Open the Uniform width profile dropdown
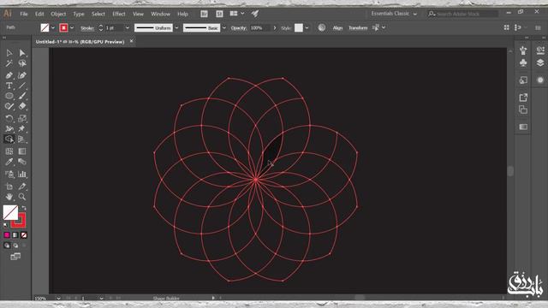 (176, 27)
